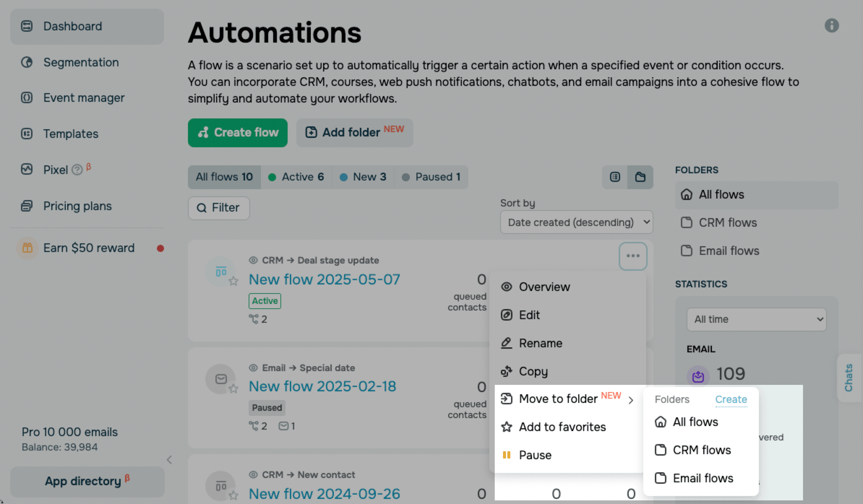Toggle favorite star on New flow 2025-05-07

pyautogui.click(x=233, y=281)
